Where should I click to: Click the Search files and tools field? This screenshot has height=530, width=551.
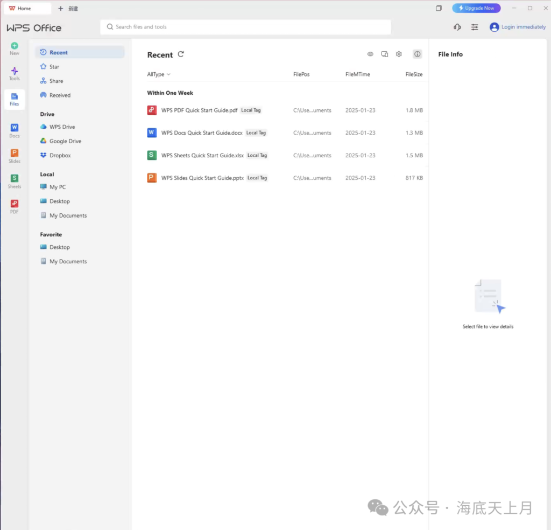pyautogui.click(x=245, y=27)
